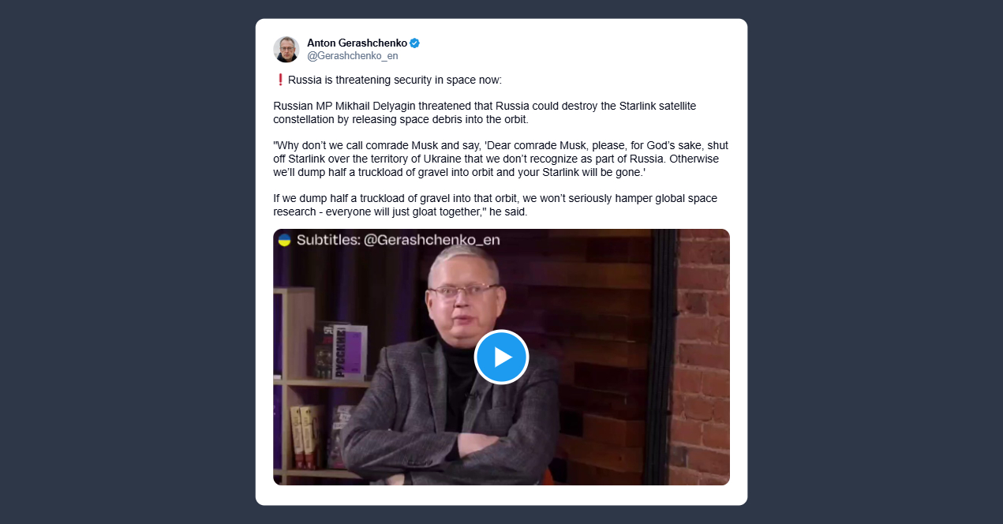Click the blue verified badge
1003x524 pixels.
pos(414,43)
